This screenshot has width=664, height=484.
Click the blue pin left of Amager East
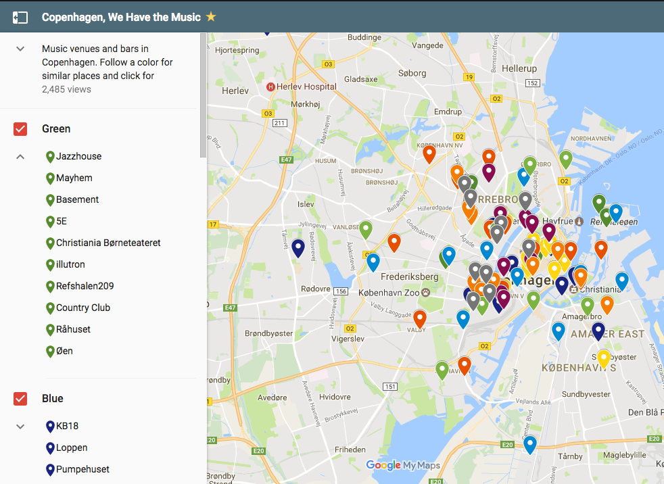559,331
